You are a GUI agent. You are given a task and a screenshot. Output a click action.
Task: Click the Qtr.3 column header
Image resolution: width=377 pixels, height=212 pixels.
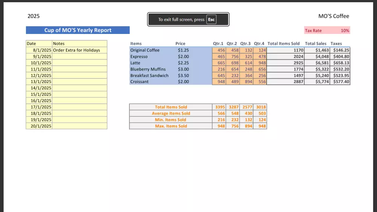tap(245, 43)
